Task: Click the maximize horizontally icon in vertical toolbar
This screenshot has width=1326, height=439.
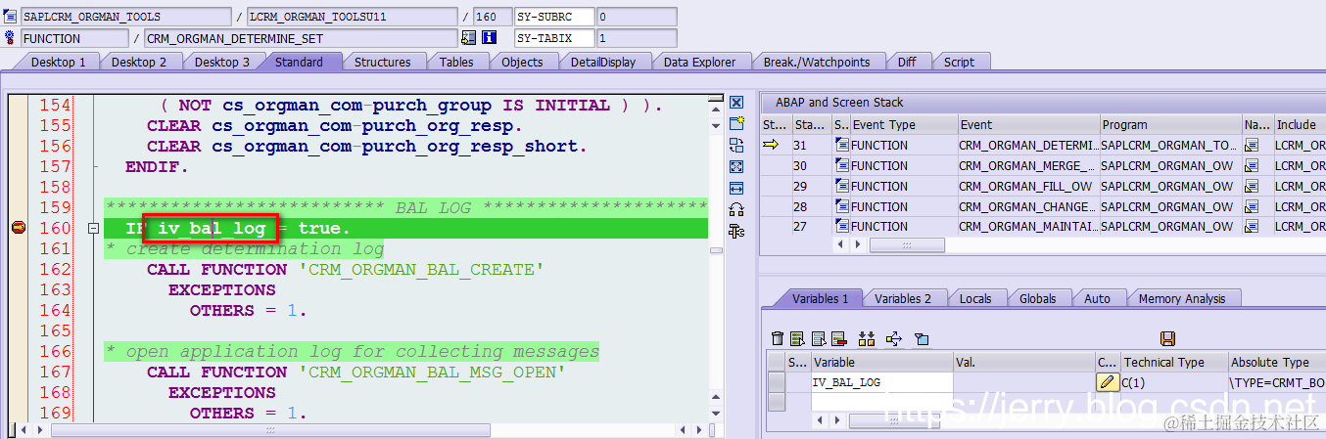Action: (736, 188)
